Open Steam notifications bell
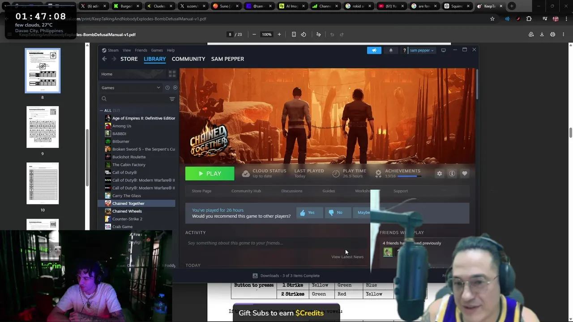The image size is (573, 322). coord(391,50)
